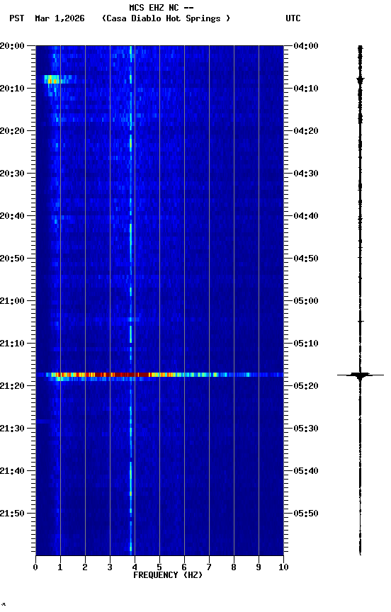
Task: Click frequency axis tick label 6
Action: pyautogui.click(x=184, y=567)
